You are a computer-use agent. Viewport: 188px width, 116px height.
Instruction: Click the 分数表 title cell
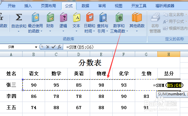(x=90, y=63)
